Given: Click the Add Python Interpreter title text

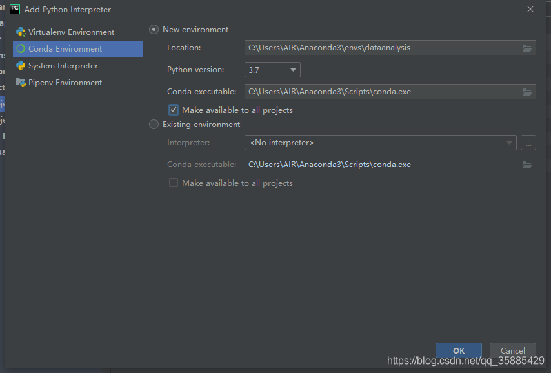Looking at the screenshot, I should click(x=68, y=10).
